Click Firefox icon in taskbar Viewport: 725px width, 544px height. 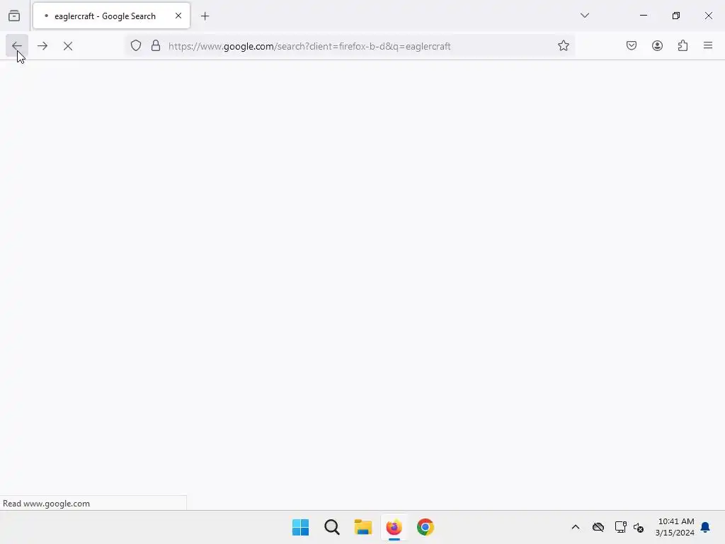pyautogui.click(x=394, y=527)
